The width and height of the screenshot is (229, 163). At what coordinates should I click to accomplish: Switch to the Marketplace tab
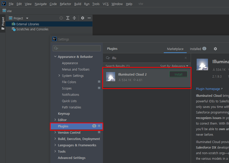pyautogui.click(x=175, y=49)
